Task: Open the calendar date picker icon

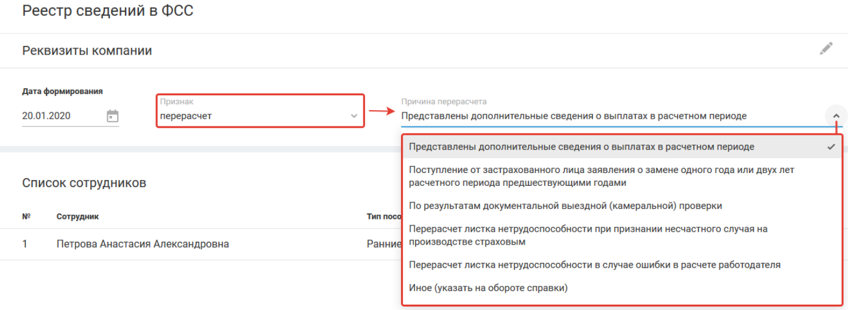Action: [x=112, y=116]
